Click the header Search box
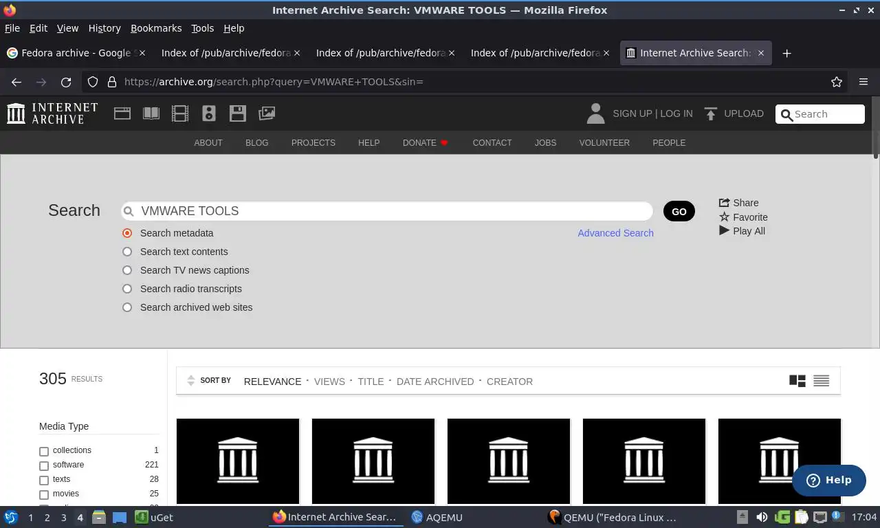The height and width of the screenshot is (528, 880). click(x=819, y=114)
